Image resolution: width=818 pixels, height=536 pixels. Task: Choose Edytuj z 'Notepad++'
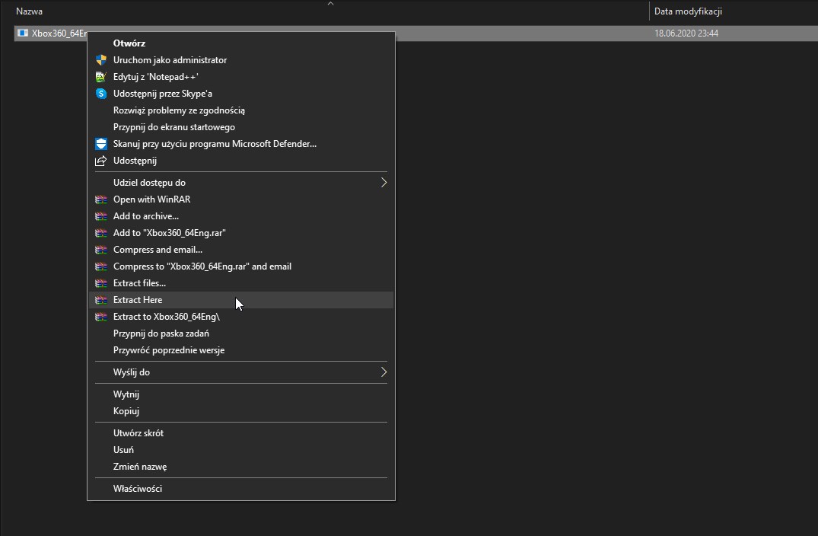(x=241, y=77)
